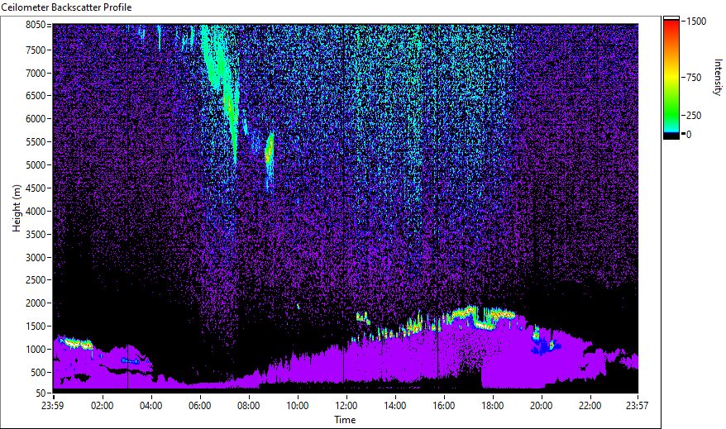Click the black bottom of the intensity color ramp

(x=671, y=136)
